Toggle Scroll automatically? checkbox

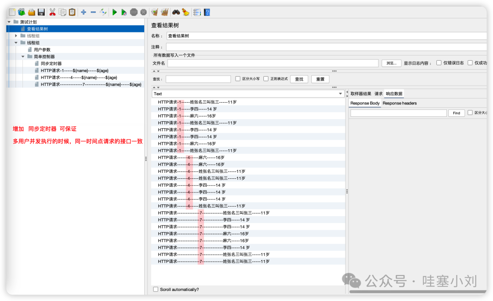pos(156,290)
